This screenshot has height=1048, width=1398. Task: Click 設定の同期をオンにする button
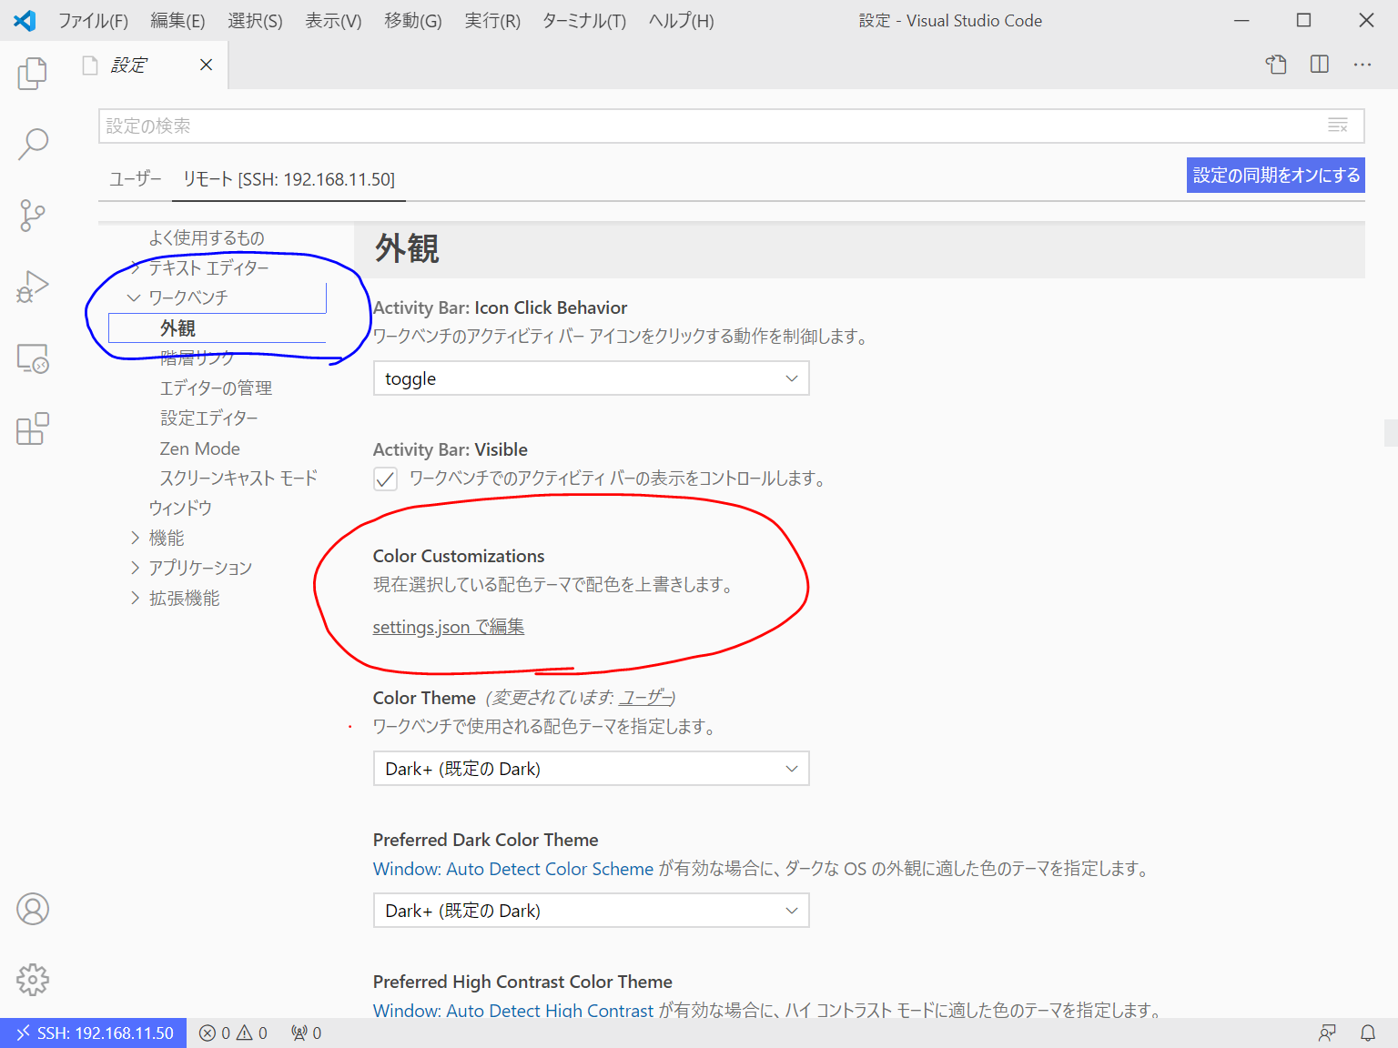pos(1276,175)
